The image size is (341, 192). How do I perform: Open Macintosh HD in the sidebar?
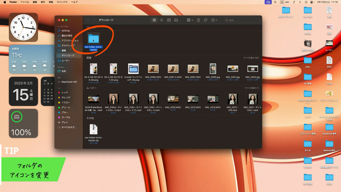click(69, 82)
